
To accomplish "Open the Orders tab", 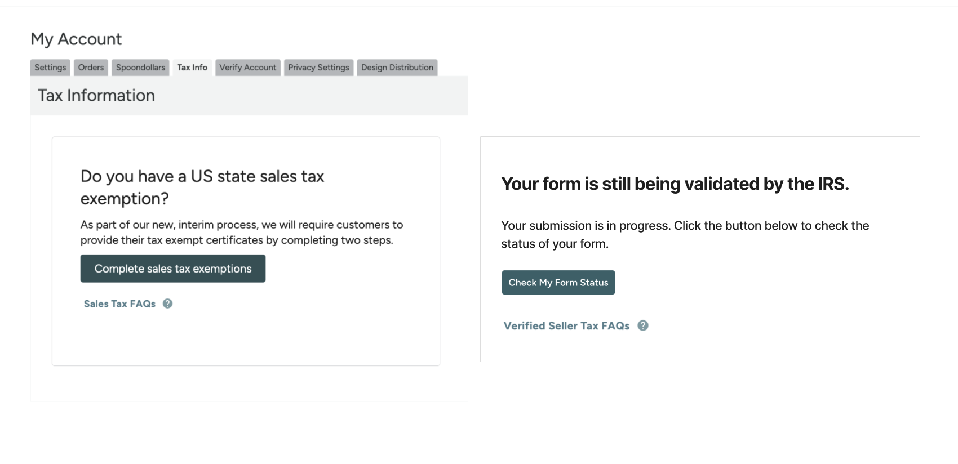I will tap(90, 67).
